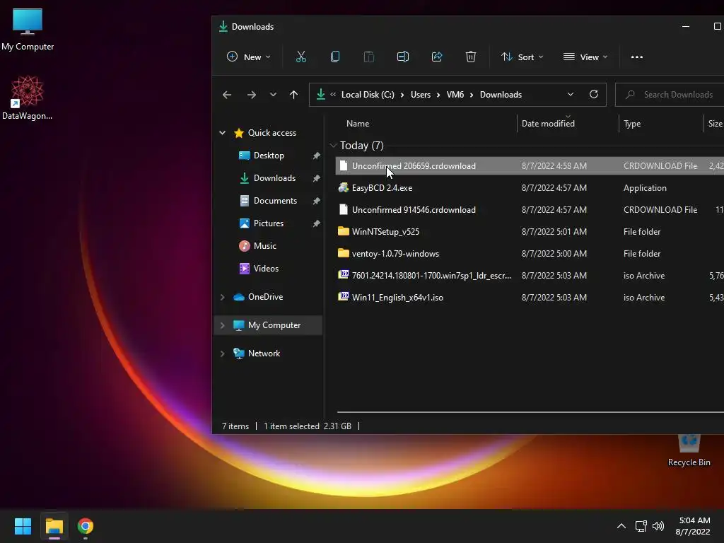Click DataWagon desktop shortcut icon
Image resolution: width=724 pixels, height=543 pixels.
(28, 98)
